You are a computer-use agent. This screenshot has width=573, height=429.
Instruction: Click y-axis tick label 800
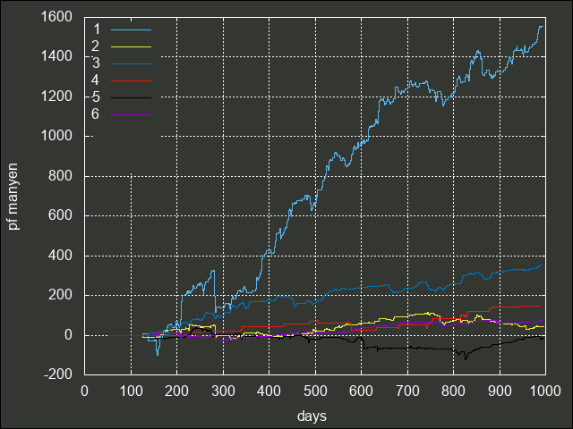61,176
